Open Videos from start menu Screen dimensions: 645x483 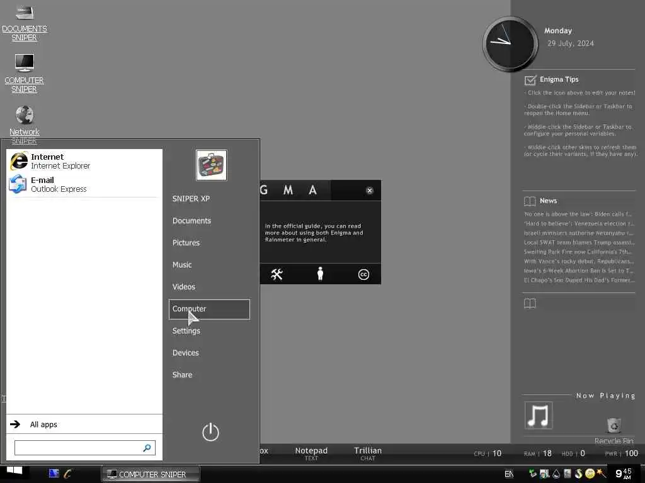click(183, 287)
